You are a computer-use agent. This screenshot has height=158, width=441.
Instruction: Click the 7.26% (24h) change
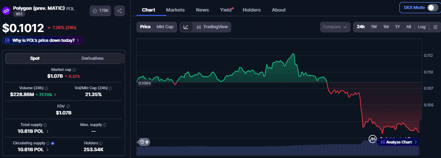(x=62, y=28)
